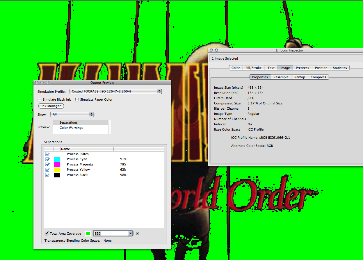Image resolution: width=363 pixels, height=260 pixels.
Task: Select the Process Black row name
Action: pyautogui.click(x=77, y=175)
